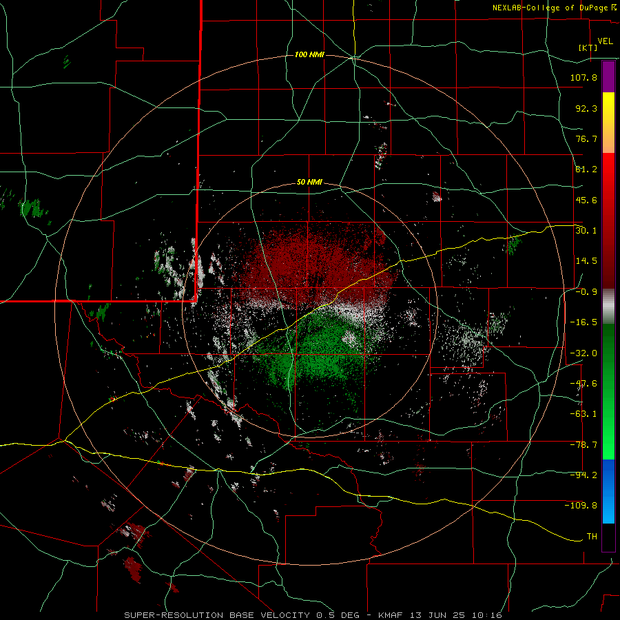Select the -78.7 scale value
This screenshot has width=620, height=620.
click(583, 445)
